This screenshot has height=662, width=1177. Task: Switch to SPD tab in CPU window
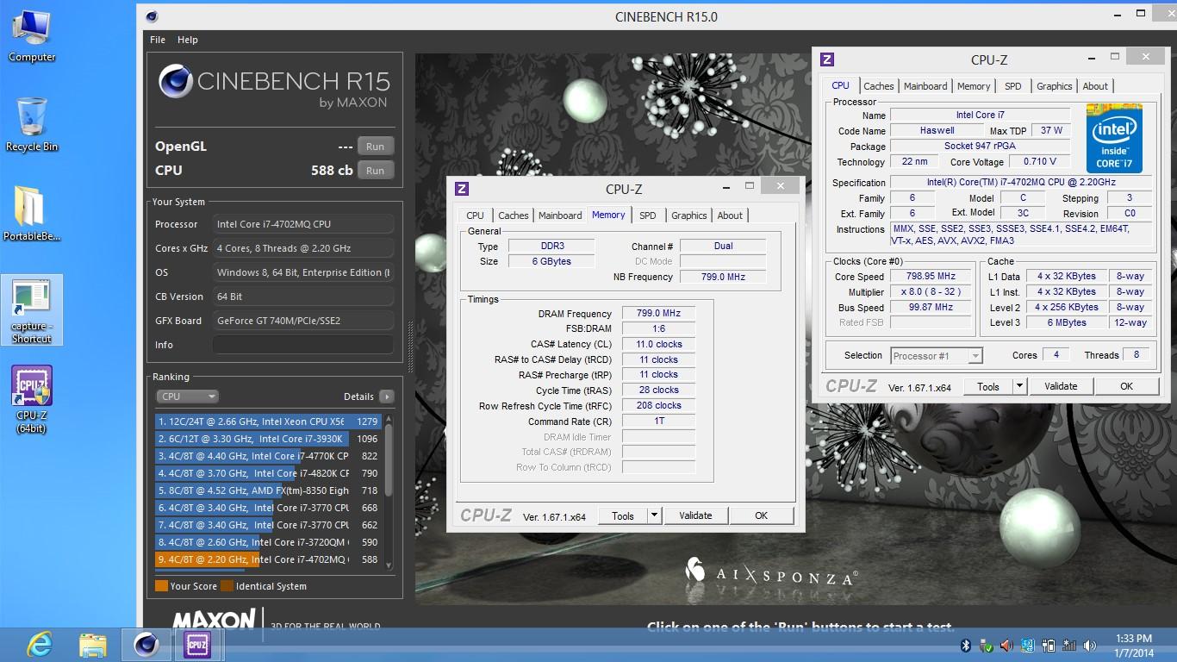click(x=1013, y=86)
